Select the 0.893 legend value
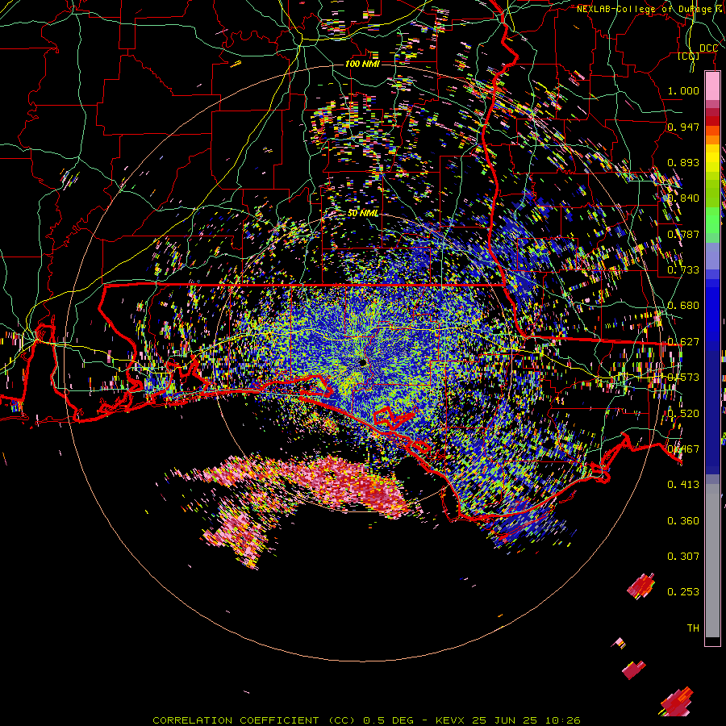The image size is (726, 726). 683,162
